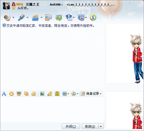Open the music sharing icon
The width and height of the screenshot is (144, 131).
(50, 94)
